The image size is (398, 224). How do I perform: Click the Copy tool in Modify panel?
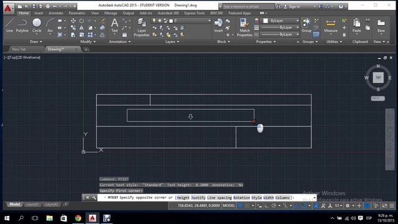point(73,27)
